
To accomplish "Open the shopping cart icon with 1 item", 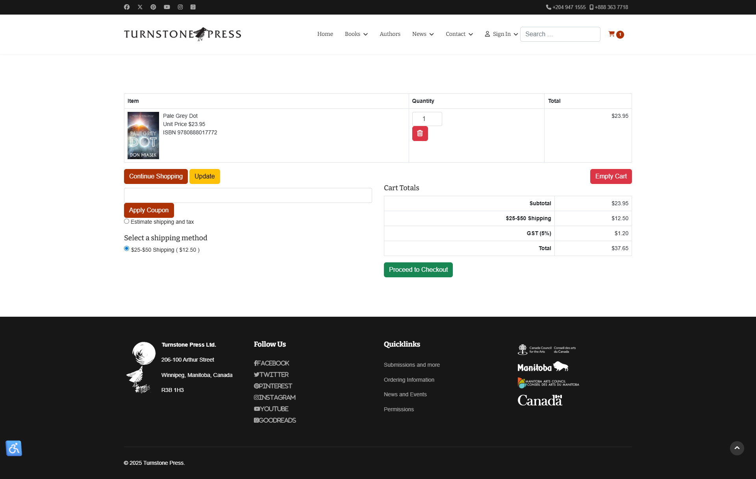I will 616,34.
